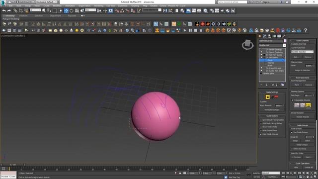The image size is (318, 179).
Task: Click the Rotate Strands button
Action: click(303, 117)
